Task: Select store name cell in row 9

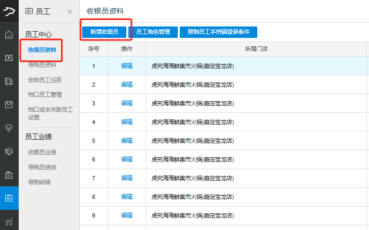Action: (x=256, y=215)
